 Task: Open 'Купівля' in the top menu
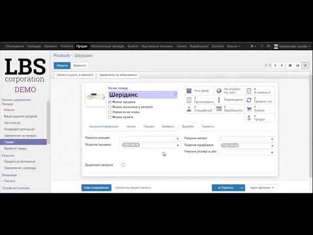(133, 46)
